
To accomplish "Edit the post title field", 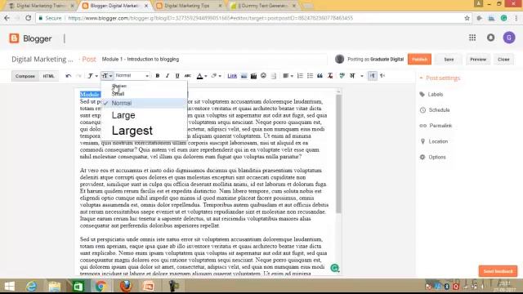I will (x=213, y=60).
